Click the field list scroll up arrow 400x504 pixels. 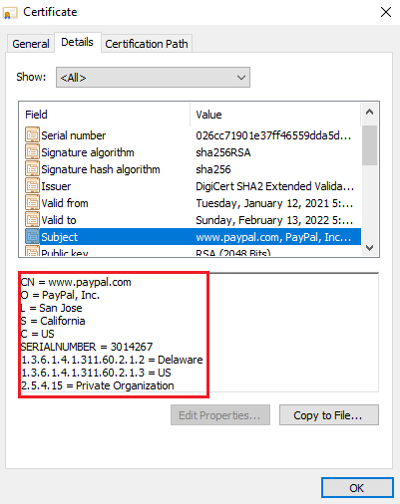coord(369,113)
